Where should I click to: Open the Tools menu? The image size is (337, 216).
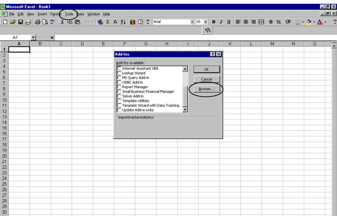69,14
